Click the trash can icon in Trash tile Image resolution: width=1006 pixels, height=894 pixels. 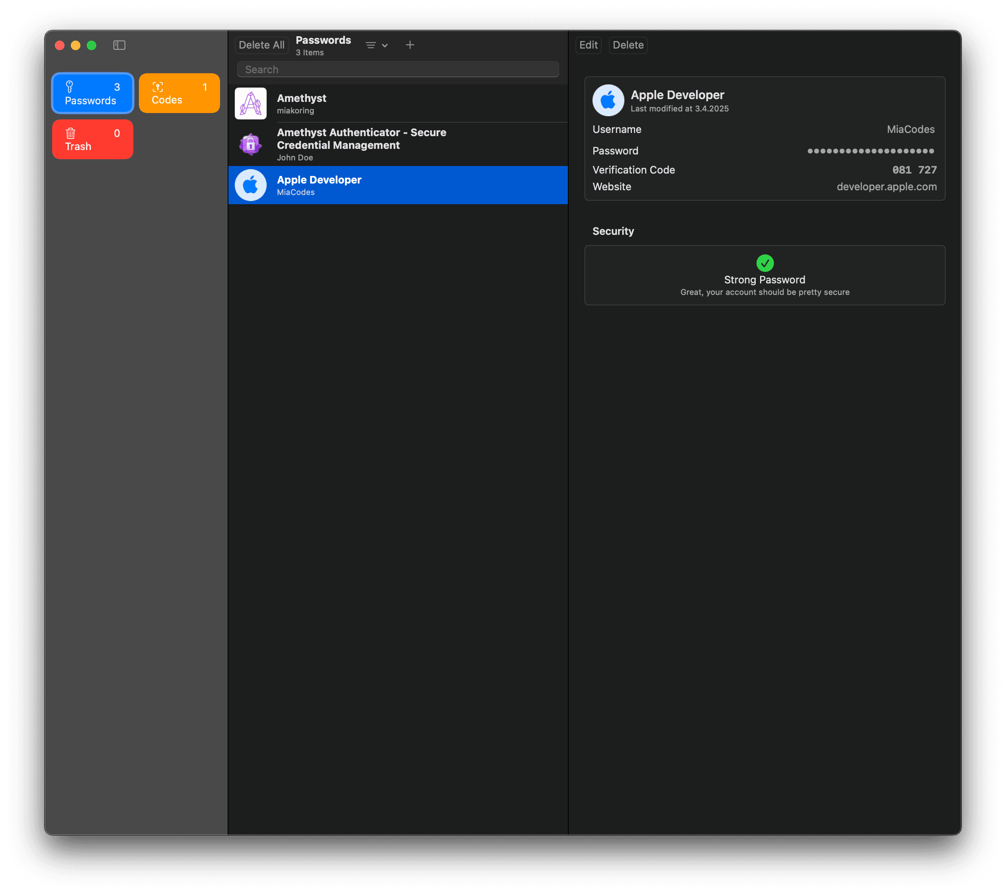[70, 133]
